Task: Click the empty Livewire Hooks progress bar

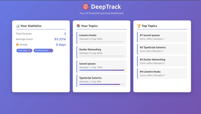Action: pyautogui.click(x=102, y=42)
